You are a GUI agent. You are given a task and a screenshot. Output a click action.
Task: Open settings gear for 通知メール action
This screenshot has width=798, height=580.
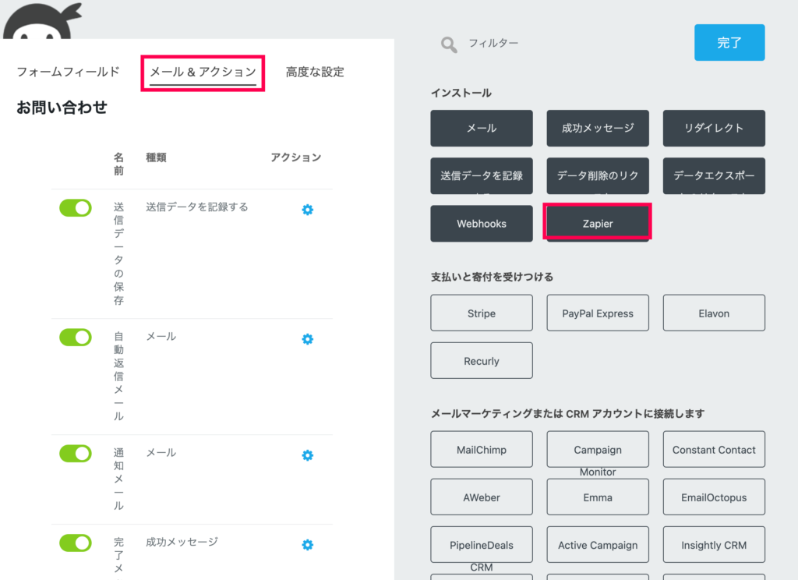[307, 454]
